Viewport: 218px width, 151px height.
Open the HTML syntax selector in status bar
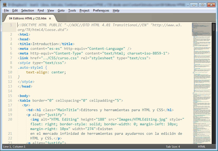[x=201, y=147]
